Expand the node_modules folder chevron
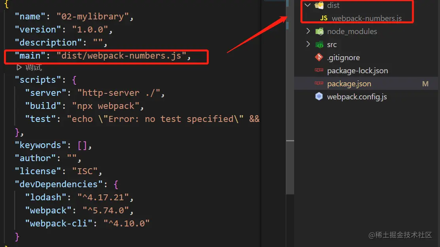Screen dimensions: 440x247 308,31
